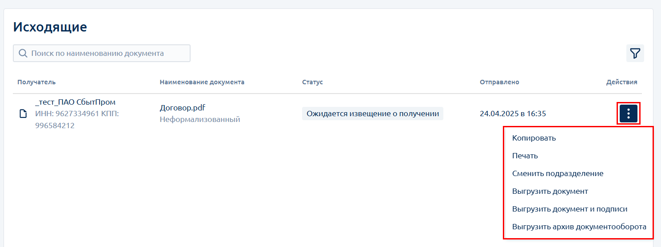The height and width of the screenshot is (247, 661).
Task: Click the Статус column header
Action: (x=312, y=82)
